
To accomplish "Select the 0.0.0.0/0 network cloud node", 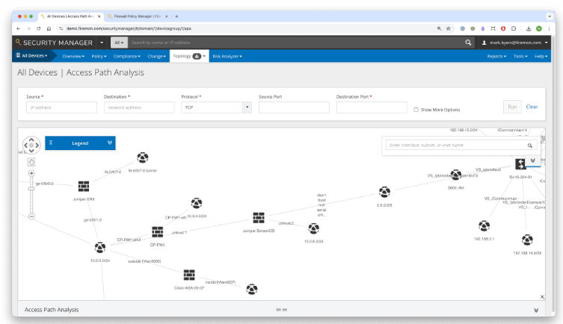I will tap(384, 192).
